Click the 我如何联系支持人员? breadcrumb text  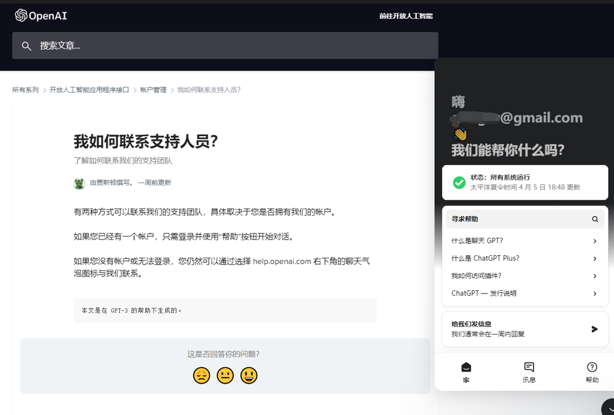(x=209, y=90)
